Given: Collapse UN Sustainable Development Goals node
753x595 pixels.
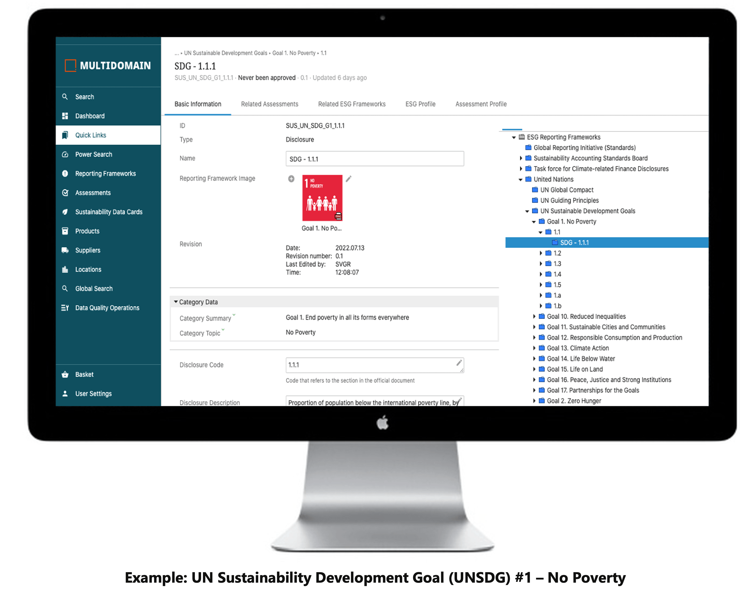Looking at the screenshot, I should pos(527,211).
